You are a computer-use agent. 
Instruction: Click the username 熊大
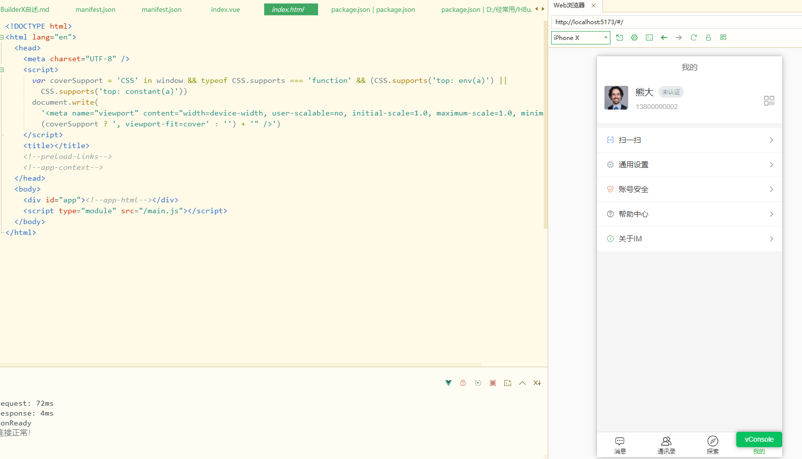pyautogui.click(x=644, y=92)
